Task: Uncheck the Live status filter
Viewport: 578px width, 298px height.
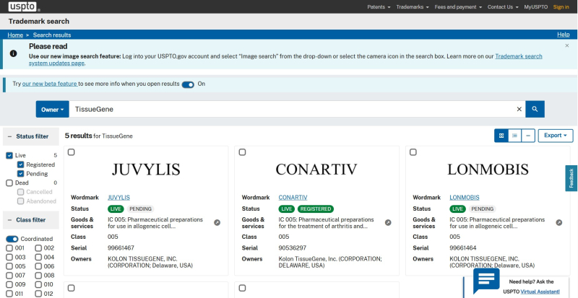Action: [x=9, y=155]
